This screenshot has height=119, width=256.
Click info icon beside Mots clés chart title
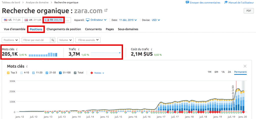pos(27,66)
